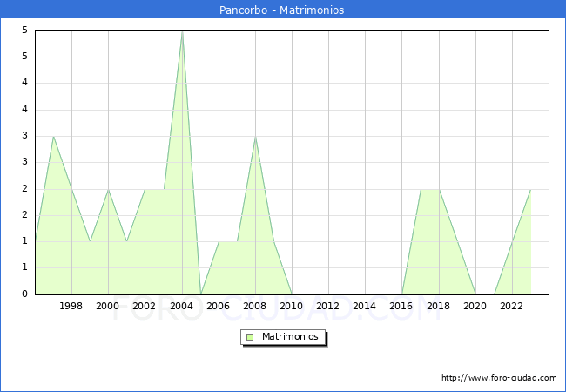This screenshot has width=566, height=392.
Task: Select the 2018 x-axis label
Action: 439,306
